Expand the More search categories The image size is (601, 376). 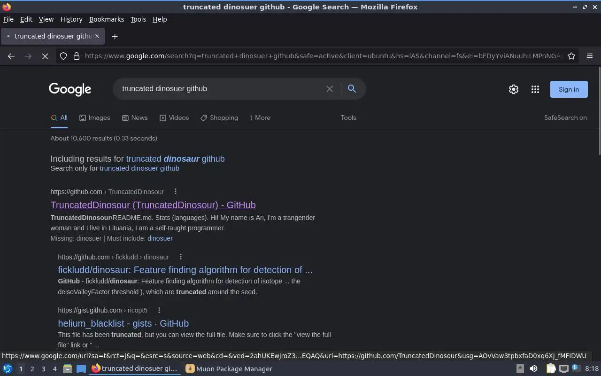260,117
